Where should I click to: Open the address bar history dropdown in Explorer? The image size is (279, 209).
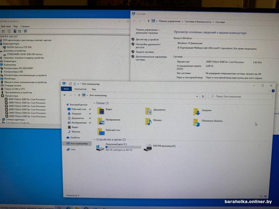197,96
